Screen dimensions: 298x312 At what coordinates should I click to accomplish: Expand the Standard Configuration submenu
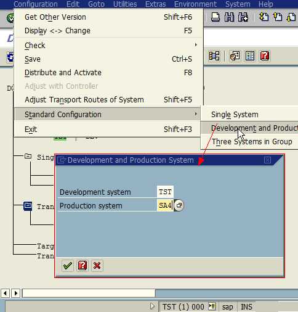click(108, 114)
